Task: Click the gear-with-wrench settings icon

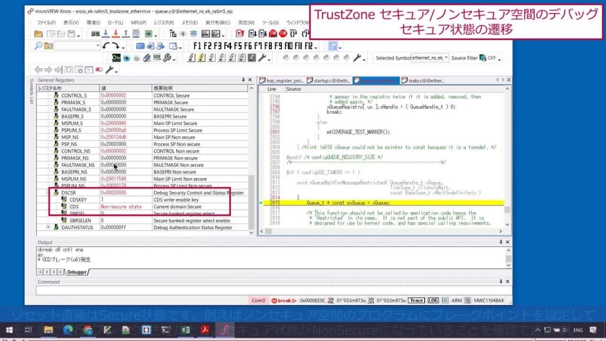Action: pos(167,58)
